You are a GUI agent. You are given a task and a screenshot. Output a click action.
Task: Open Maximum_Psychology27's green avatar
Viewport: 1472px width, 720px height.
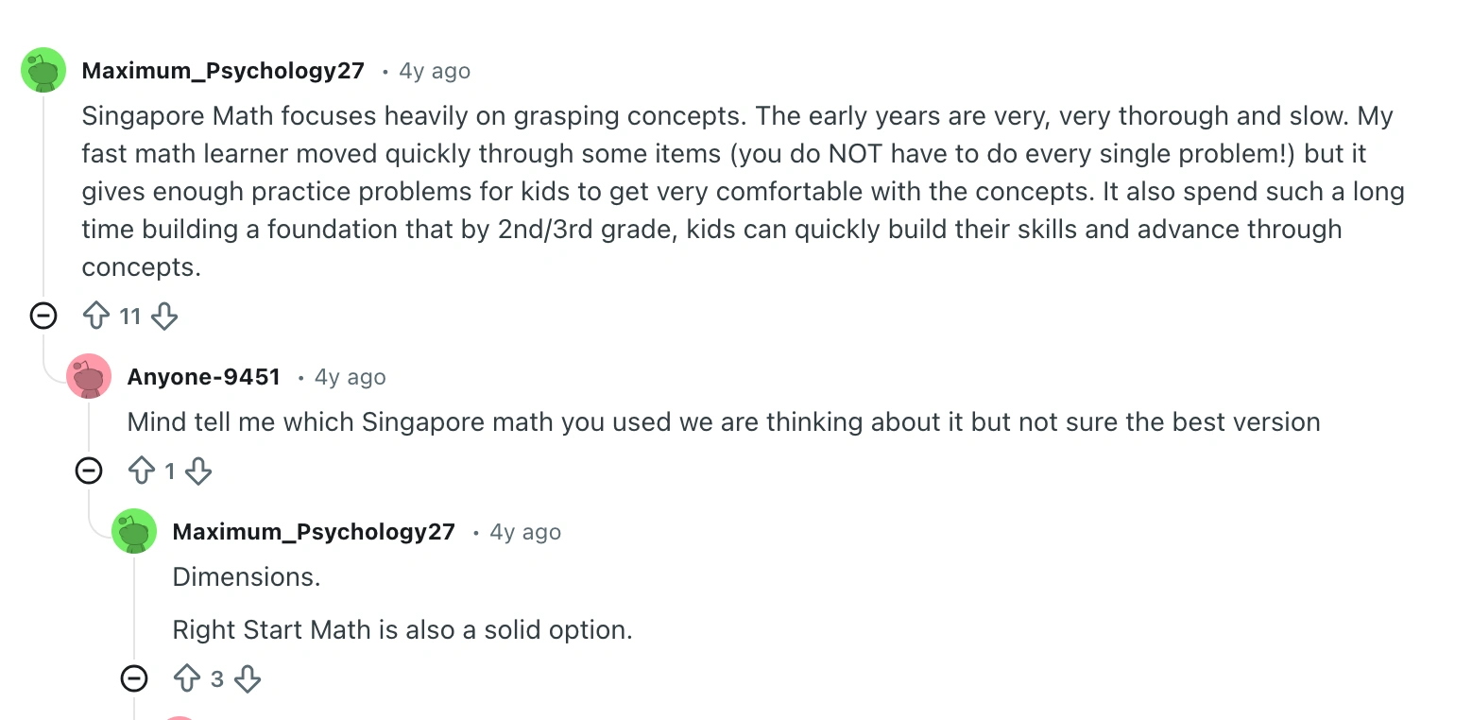[43, 70]
